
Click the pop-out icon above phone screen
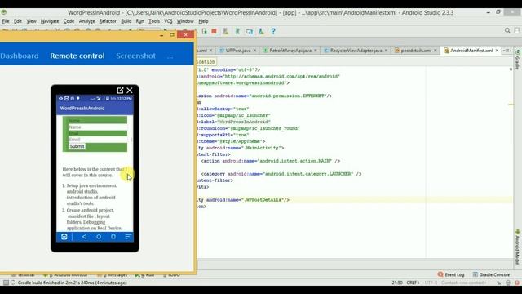click(x=120, y=91)
